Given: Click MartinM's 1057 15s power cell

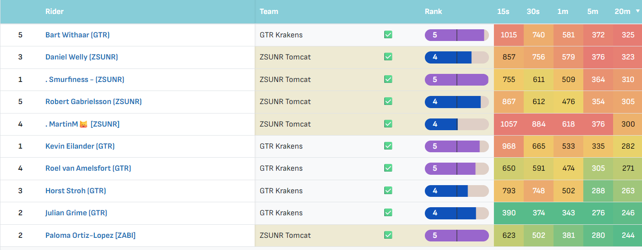Looking at the screenshot, I should (x=509, y=124).
